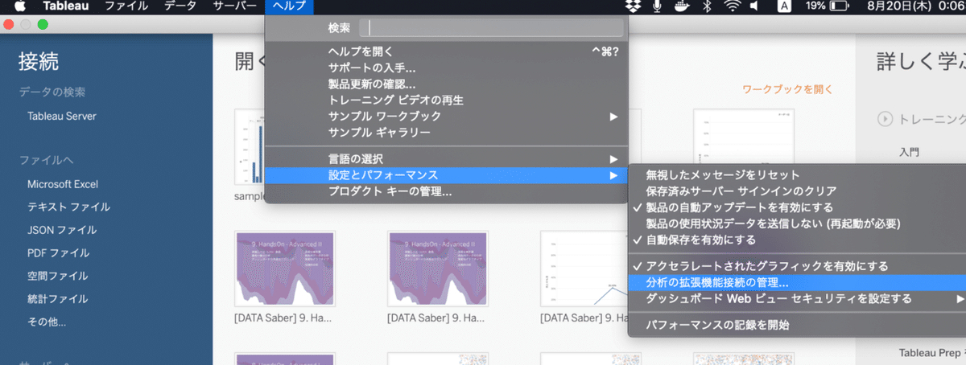
Task: Toggle 製品の使用状況データを送信しない
Action: pos(797,224)
